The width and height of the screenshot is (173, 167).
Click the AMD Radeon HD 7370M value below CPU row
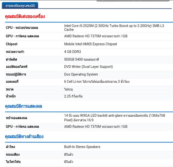tap(96, 36)
